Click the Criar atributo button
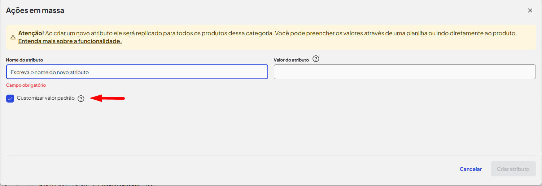The width and height of the screenshot is (542, 186). click(x=513, y=169)
